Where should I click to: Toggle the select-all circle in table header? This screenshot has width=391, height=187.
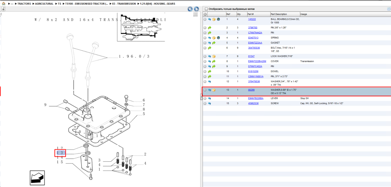point(205,14)
